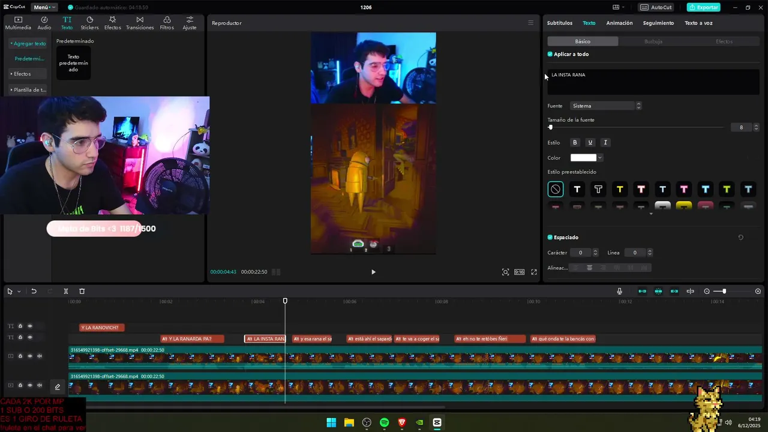
Task: Click the split clip tool
Action: pyautogui.click(x=66, y=291)
